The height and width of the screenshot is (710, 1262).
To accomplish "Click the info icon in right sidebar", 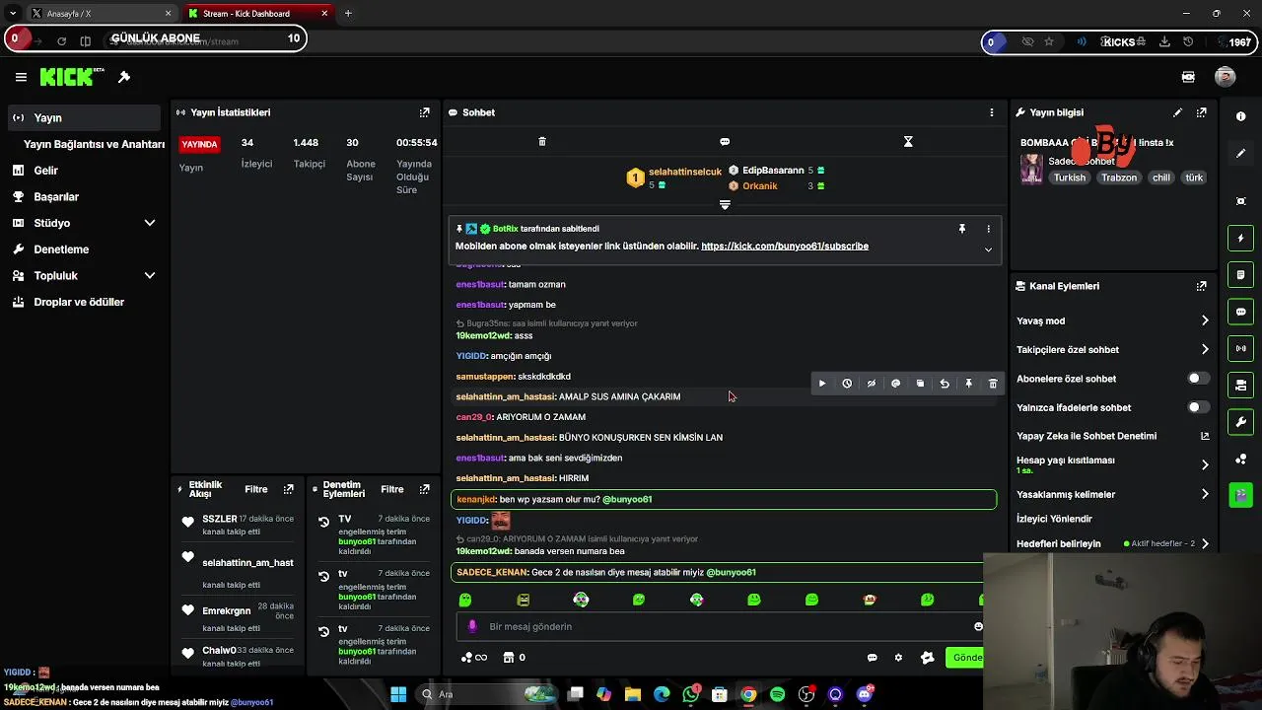I will point(1241,116).
